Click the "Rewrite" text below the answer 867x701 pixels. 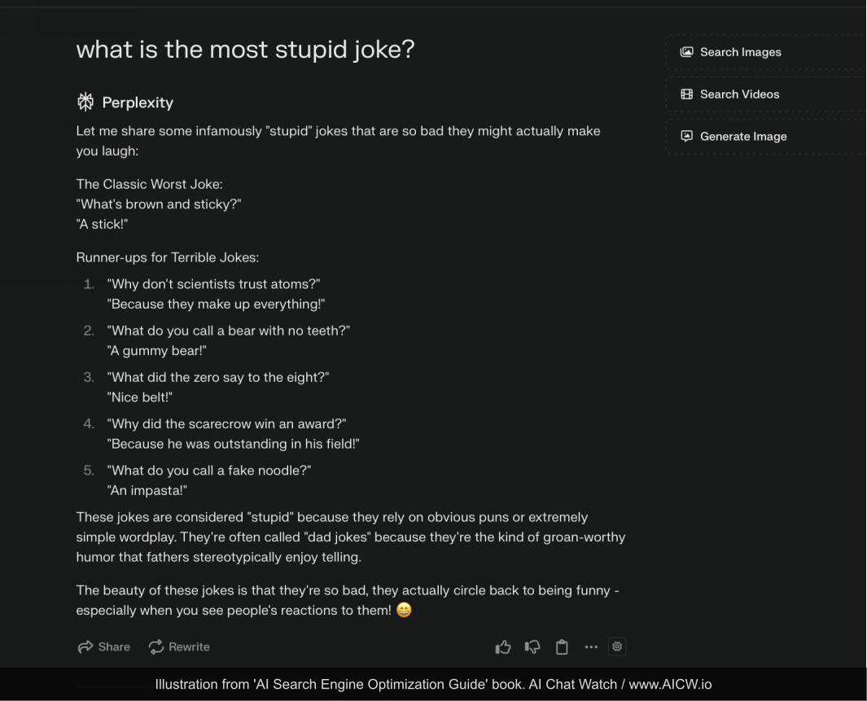[189, 647]
